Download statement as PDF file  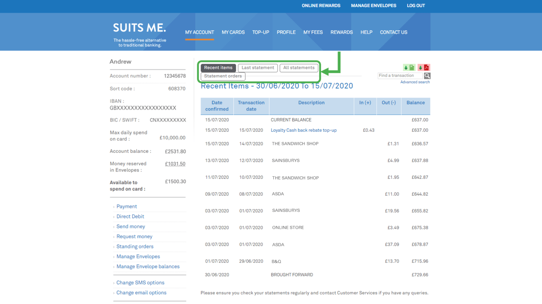(x=427, y=67)
